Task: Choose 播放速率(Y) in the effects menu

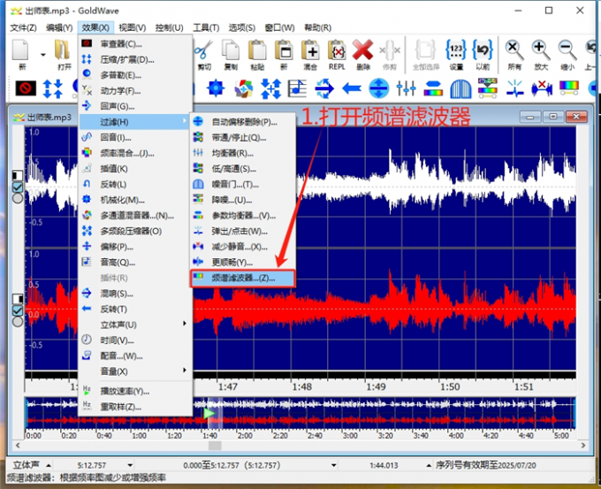Action: 135,391
